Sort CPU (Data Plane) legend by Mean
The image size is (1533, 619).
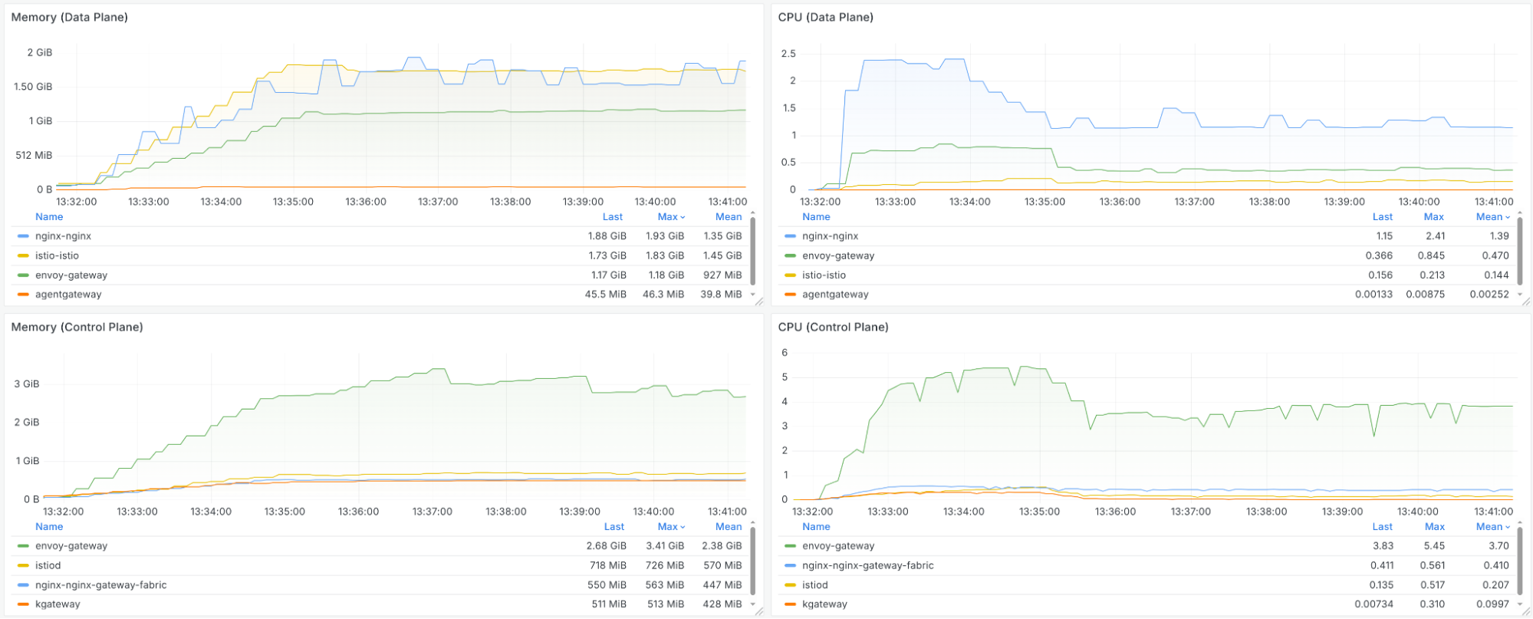click(1492, 217)
